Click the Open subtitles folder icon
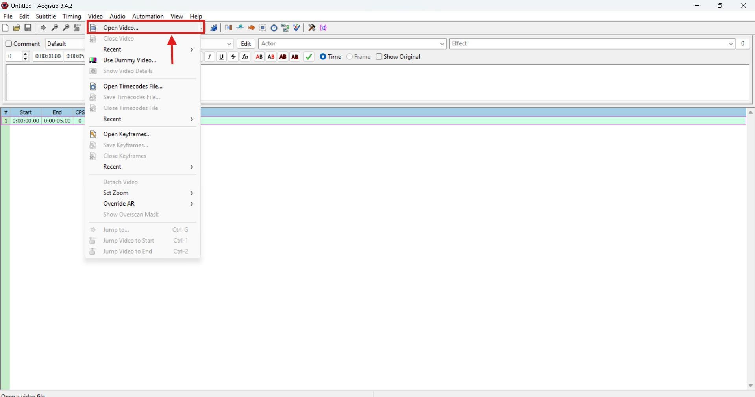This screenshot has height=397, width=755. pyautogui.click(x=17, y=28)
